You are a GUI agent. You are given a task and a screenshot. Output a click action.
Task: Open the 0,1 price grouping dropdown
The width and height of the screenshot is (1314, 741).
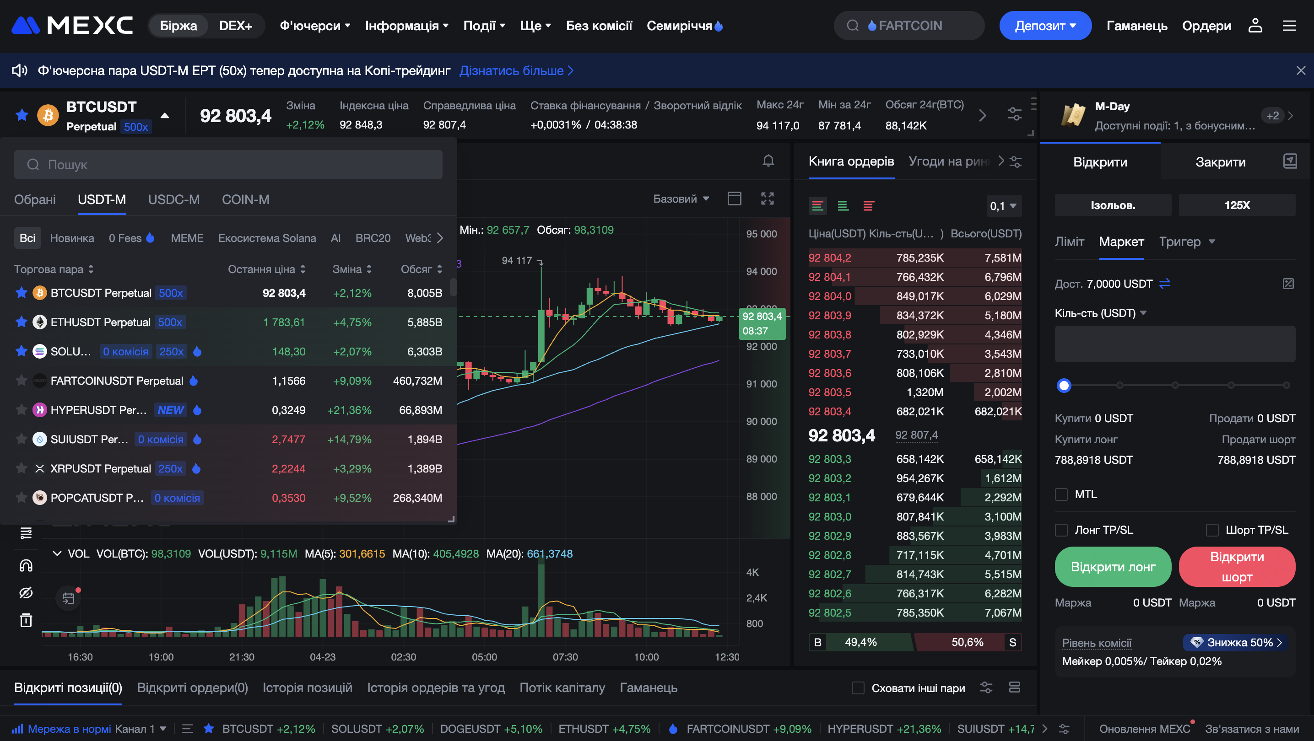(1003, 206)
